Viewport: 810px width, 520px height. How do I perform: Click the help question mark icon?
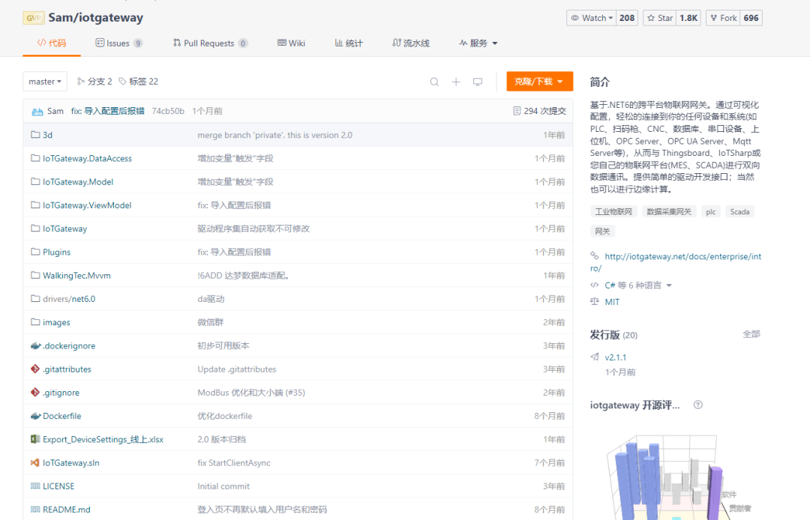pyautogui.click(x=697, y=405)
